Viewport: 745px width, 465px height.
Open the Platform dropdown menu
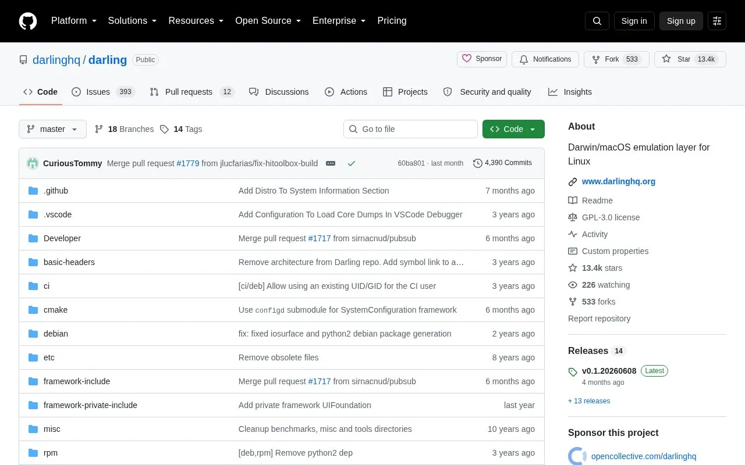74,21
